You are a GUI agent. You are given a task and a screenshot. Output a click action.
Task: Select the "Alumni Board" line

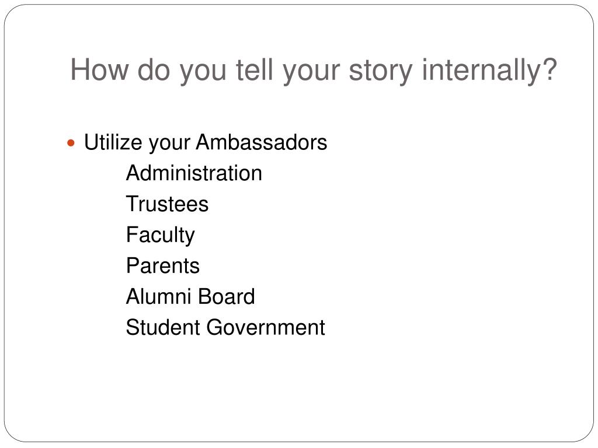click(x=191, y=296)
